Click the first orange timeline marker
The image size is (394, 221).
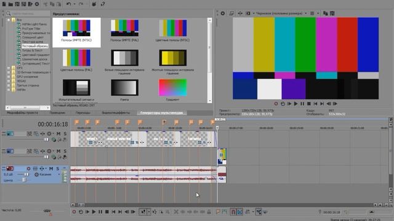(x=76, y=122)
